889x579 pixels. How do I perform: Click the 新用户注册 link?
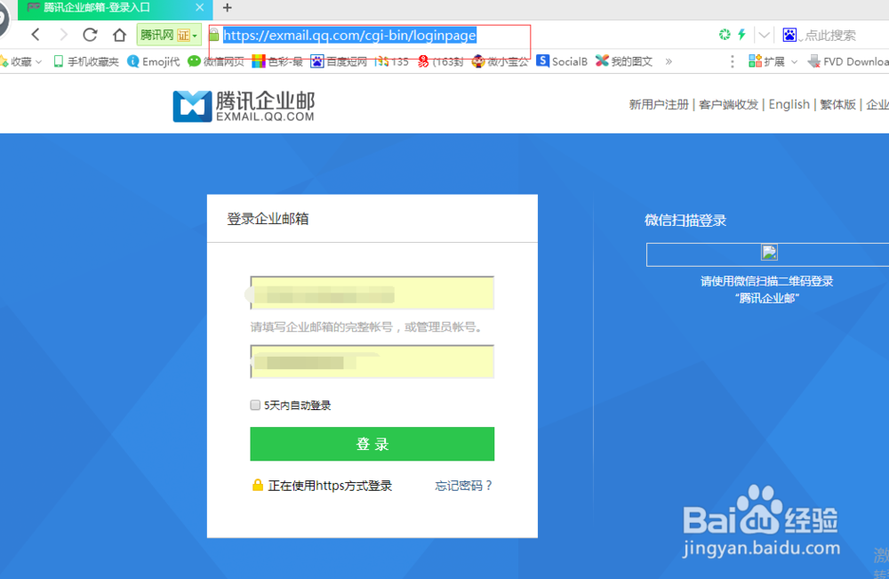pos(659,104)
